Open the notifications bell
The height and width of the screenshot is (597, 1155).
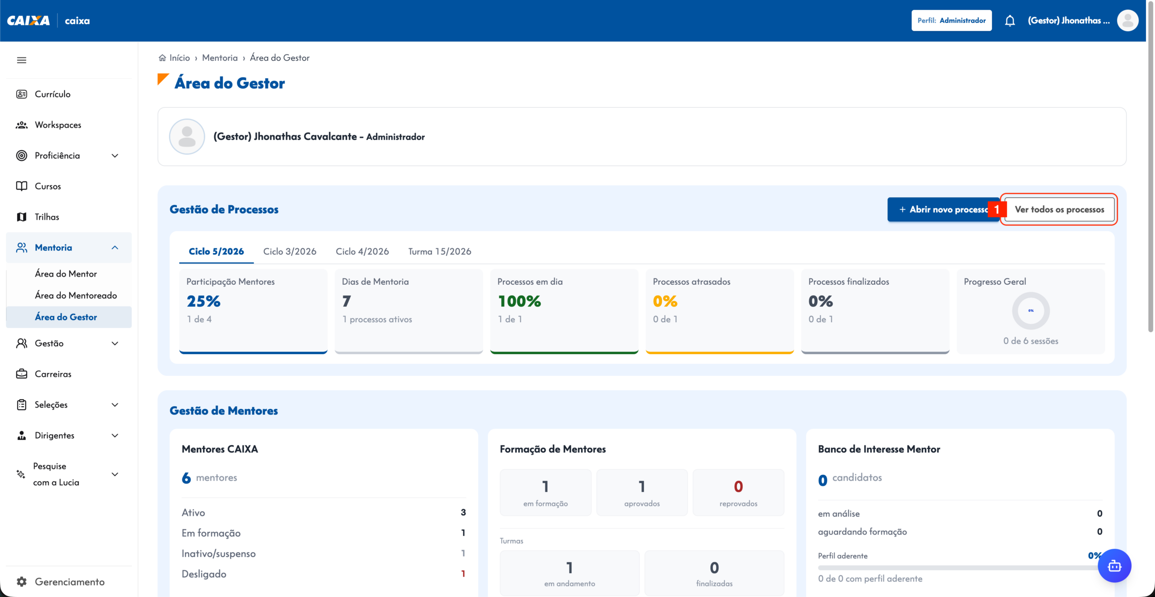(1010, 21)
